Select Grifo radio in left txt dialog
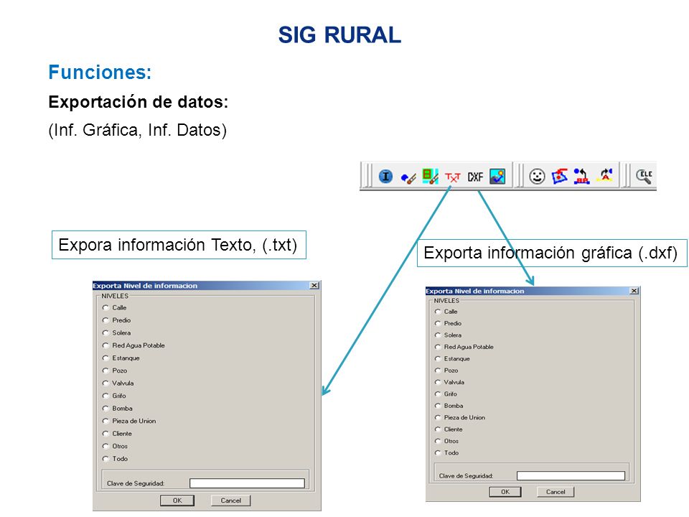 (x=106, y=396)
